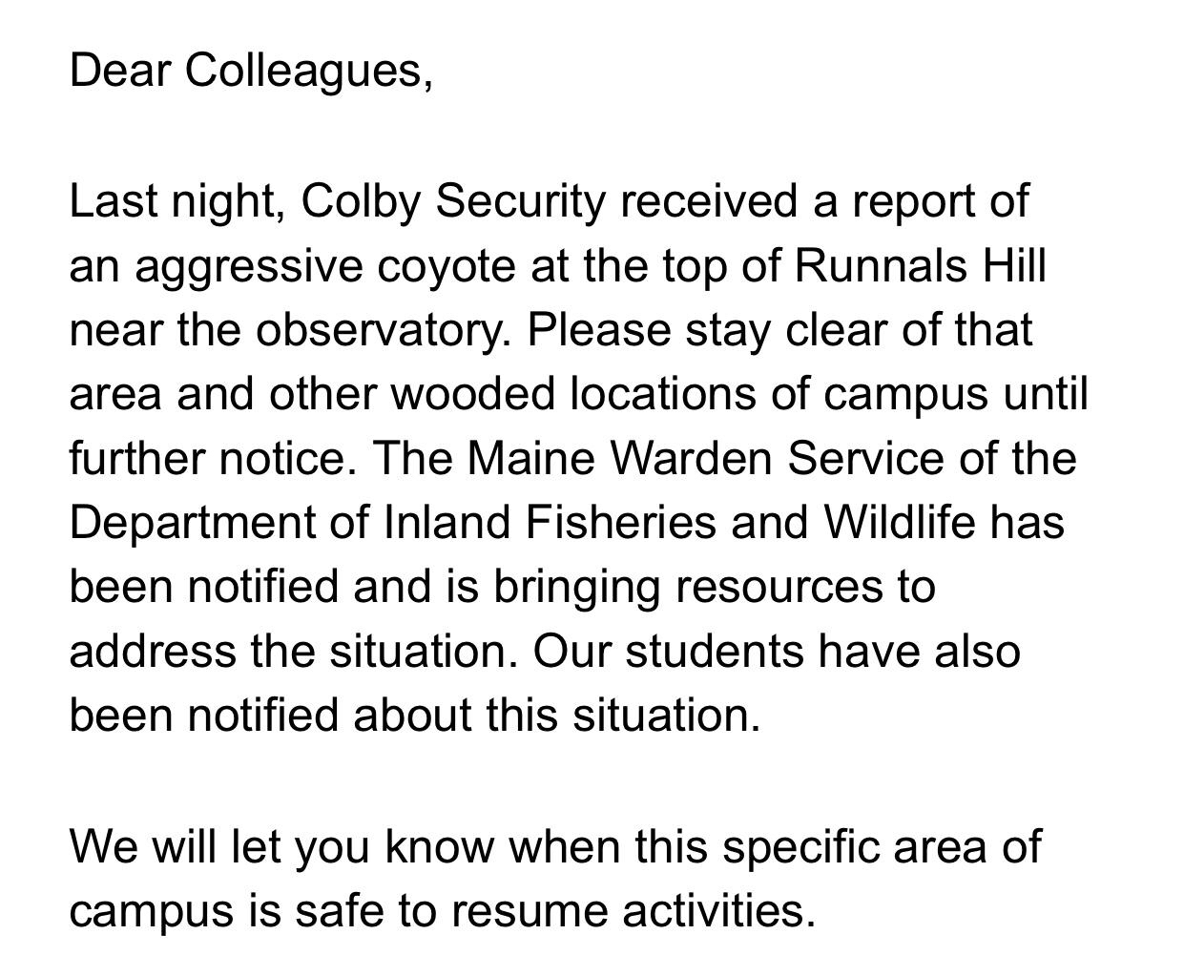Click the words 'Runnals Hill'

pyautogui.click(x=920, y=266)
